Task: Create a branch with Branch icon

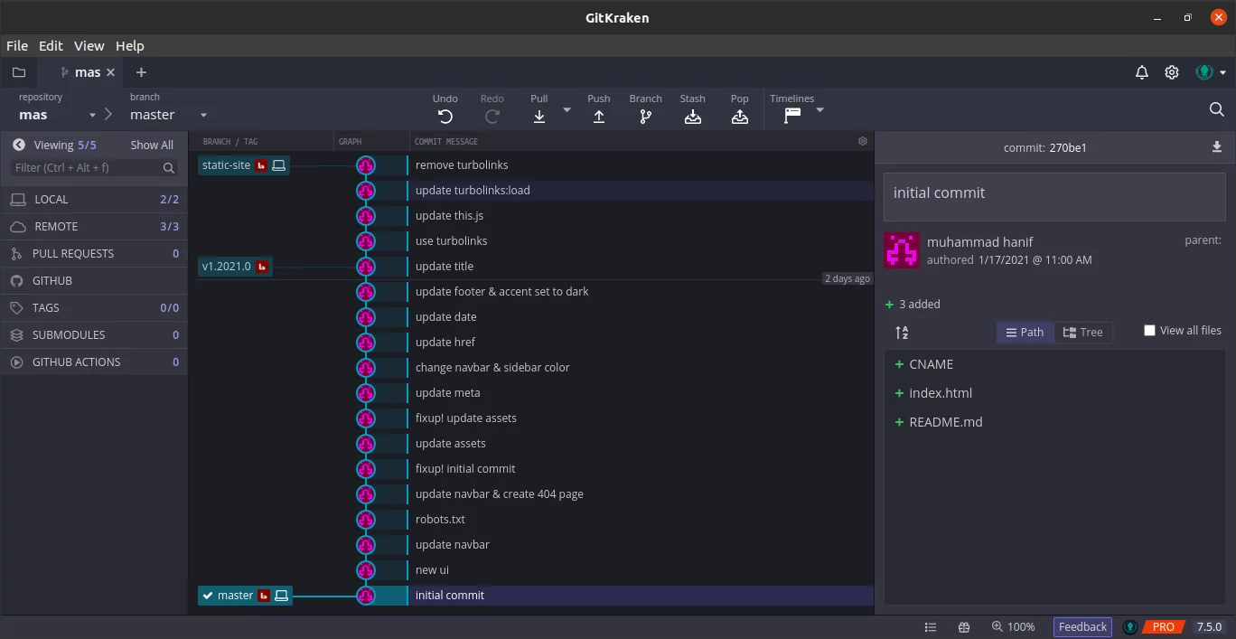Action: pos(645,116)
